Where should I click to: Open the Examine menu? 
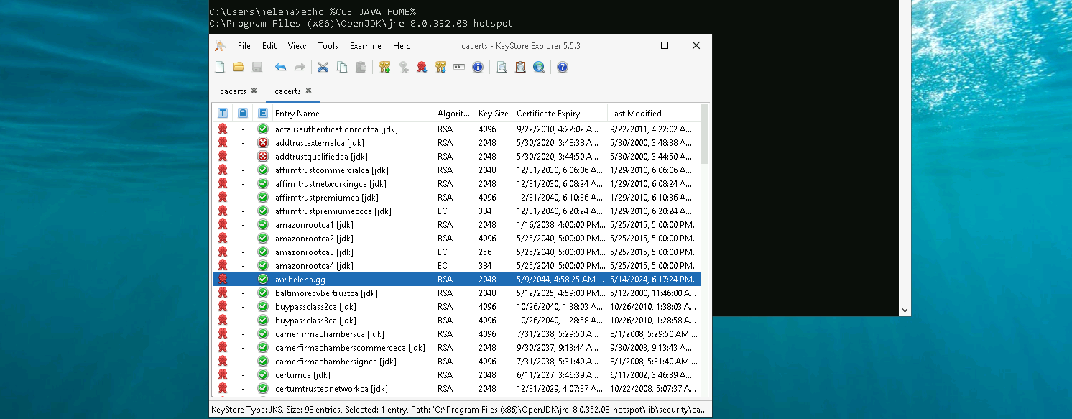(365, 46)
